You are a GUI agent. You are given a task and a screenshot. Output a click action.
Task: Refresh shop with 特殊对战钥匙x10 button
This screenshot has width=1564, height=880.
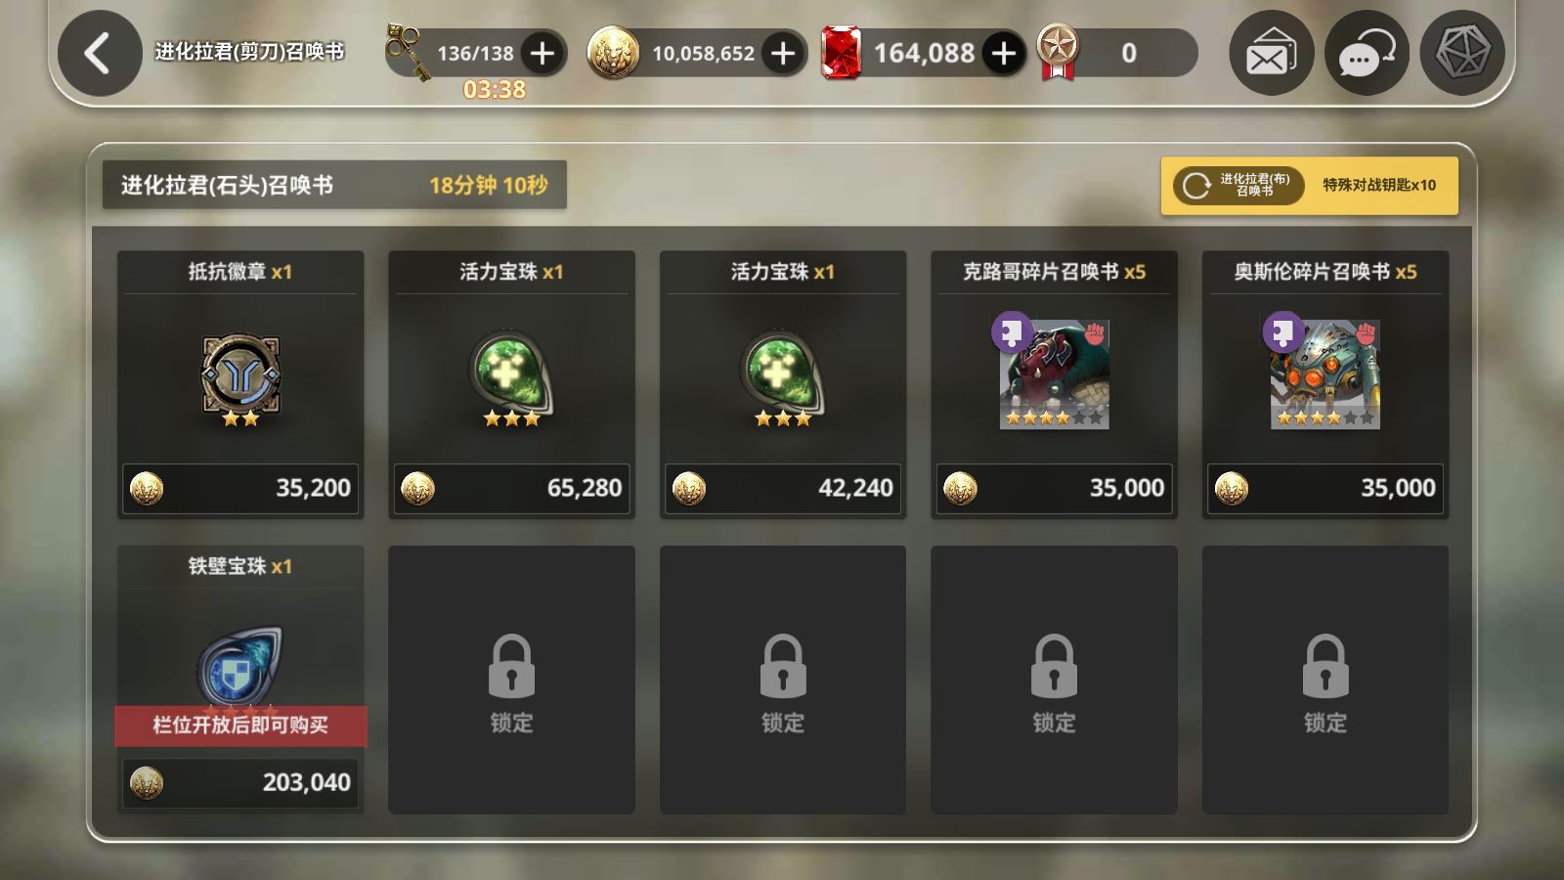[x=1309, y=186]
